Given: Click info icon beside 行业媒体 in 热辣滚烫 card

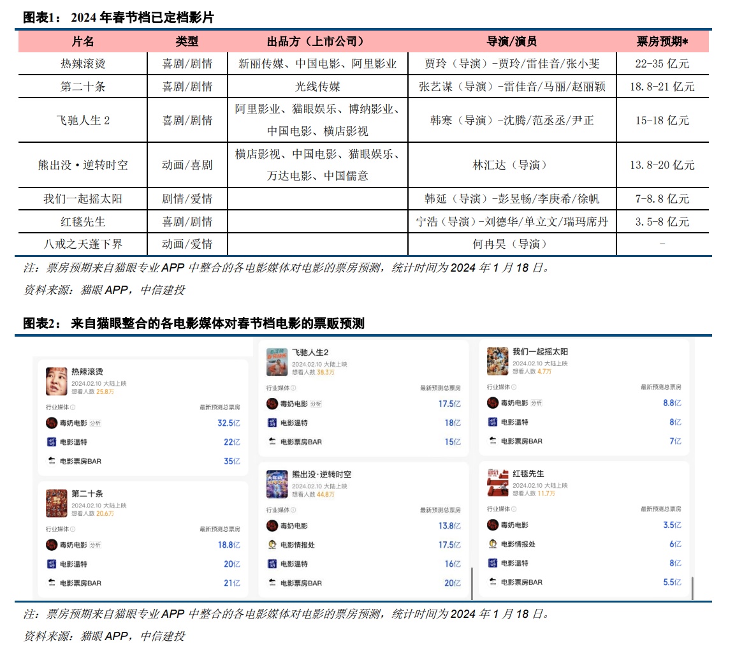Looking at the screenshot, I should [x=73, y=407].
